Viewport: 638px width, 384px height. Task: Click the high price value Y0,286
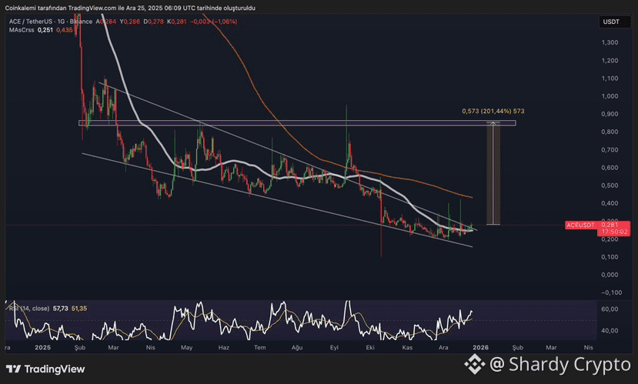[130, 22]
